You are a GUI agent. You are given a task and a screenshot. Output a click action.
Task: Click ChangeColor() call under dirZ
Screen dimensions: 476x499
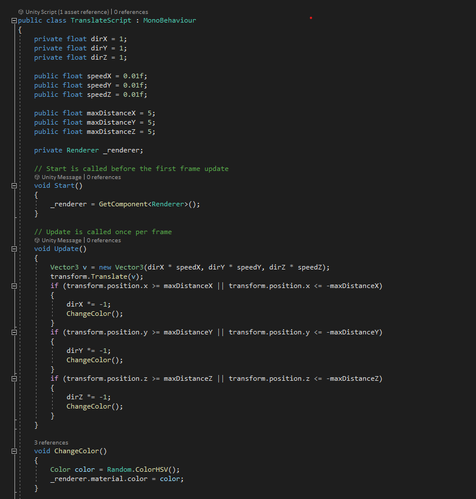click(95, 406)
